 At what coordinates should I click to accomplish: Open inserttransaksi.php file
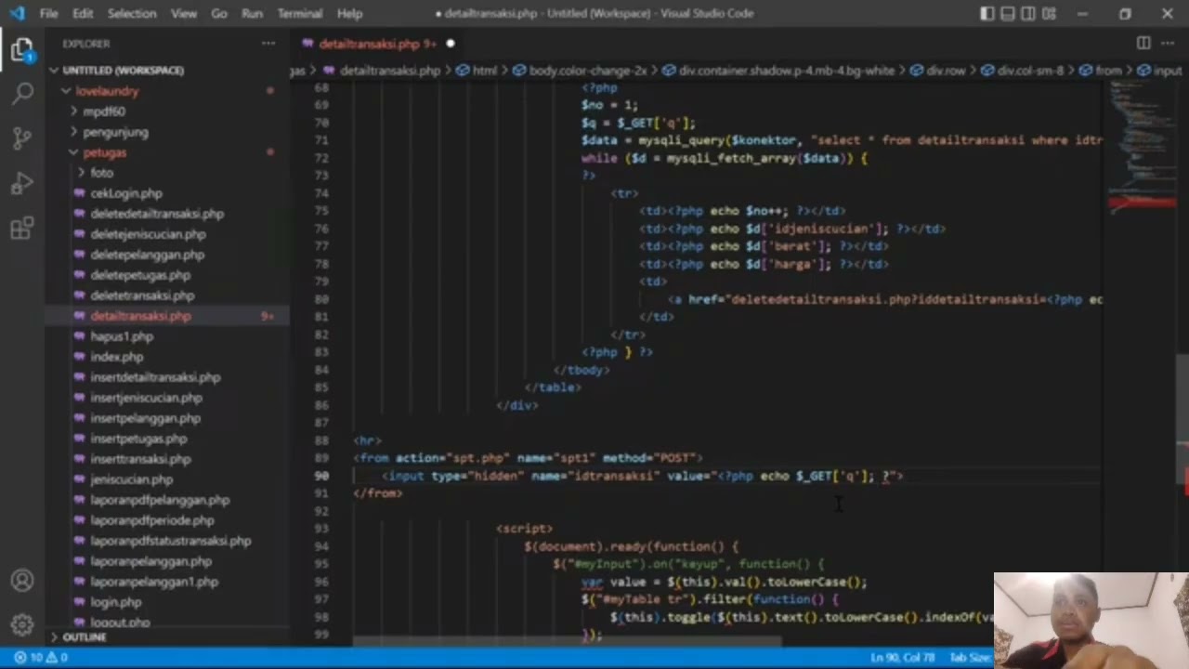point(140,459)
